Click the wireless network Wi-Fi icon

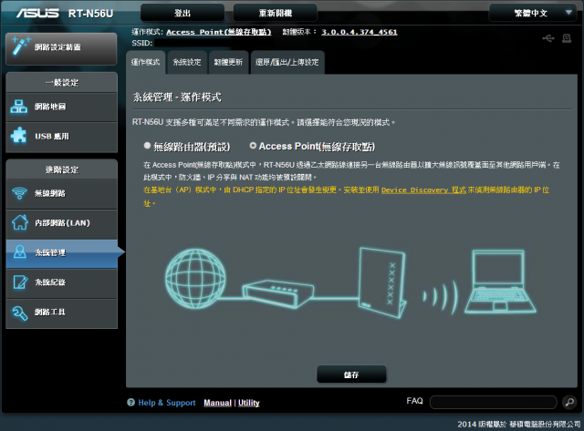pyautogui.click(x=19, y=193)
